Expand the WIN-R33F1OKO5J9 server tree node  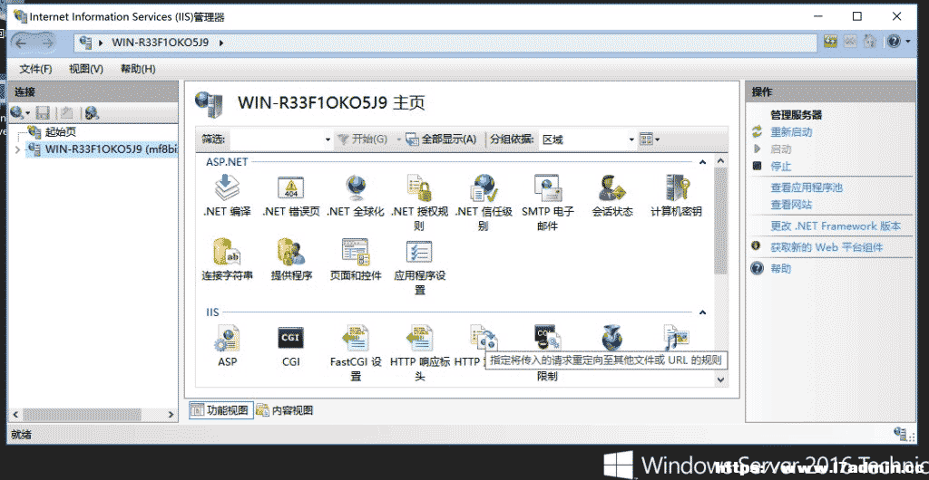pyautogui.click(x=17, y=149)
